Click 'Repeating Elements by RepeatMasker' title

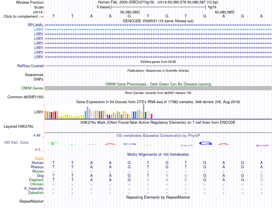coord(158,197)
